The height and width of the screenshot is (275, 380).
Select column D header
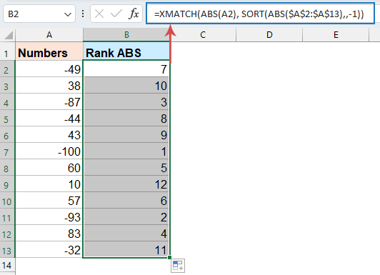pos(269,35)
